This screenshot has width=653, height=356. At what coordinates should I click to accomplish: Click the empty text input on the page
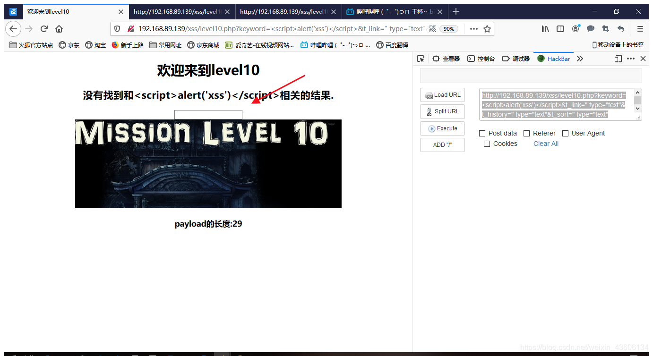coord(208,114)
